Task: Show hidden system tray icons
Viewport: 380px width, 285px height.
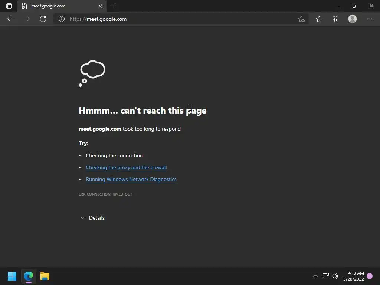Action: [x=315, y=276]
